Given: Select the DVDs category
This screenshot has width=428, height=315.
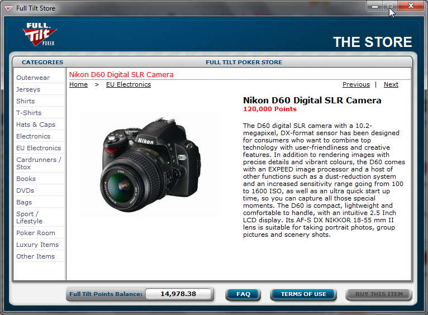Looking at the screenshot, I should pyautogui.click(x=25, y=190).
